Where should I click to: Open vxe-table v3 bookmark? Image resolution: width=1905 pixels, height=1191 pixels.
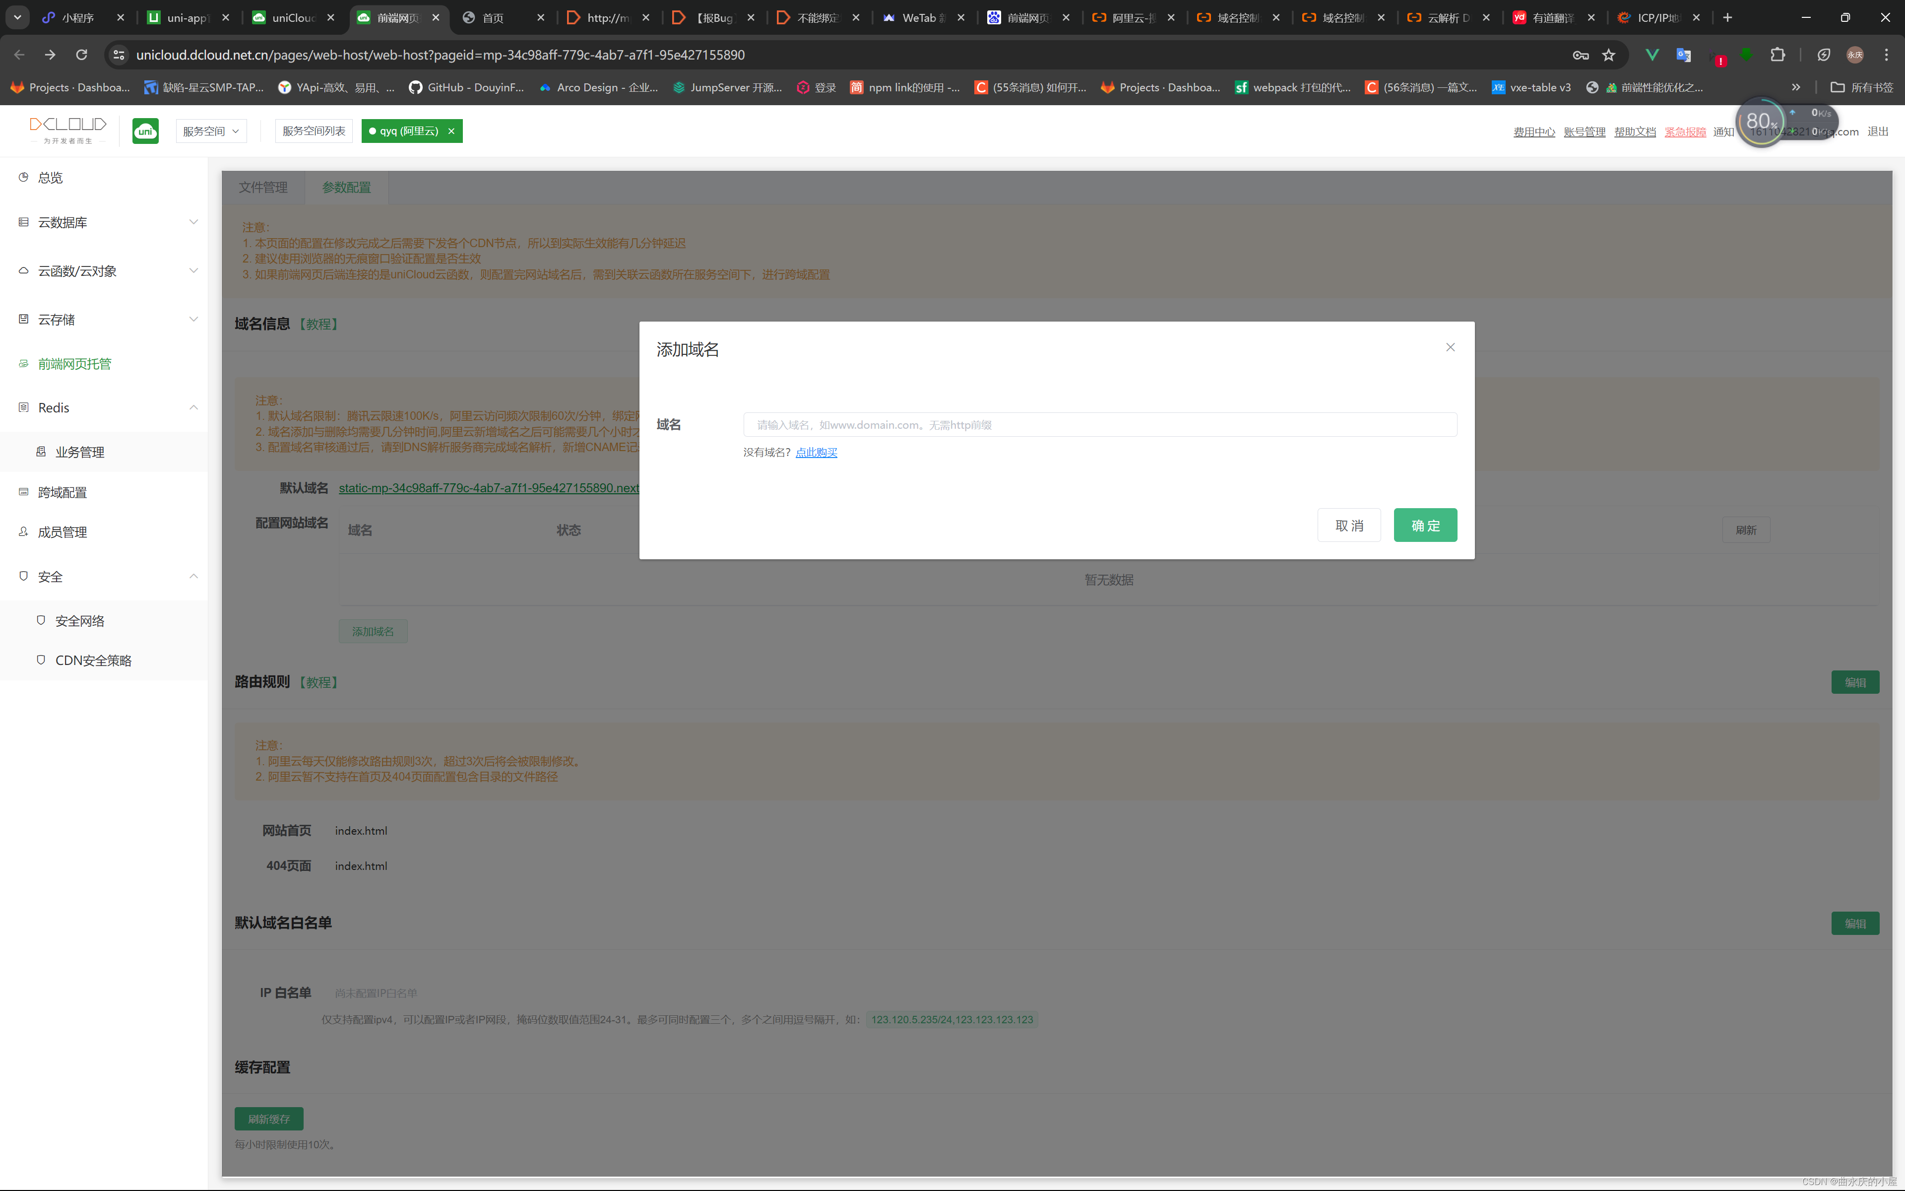pos(1531,87)
